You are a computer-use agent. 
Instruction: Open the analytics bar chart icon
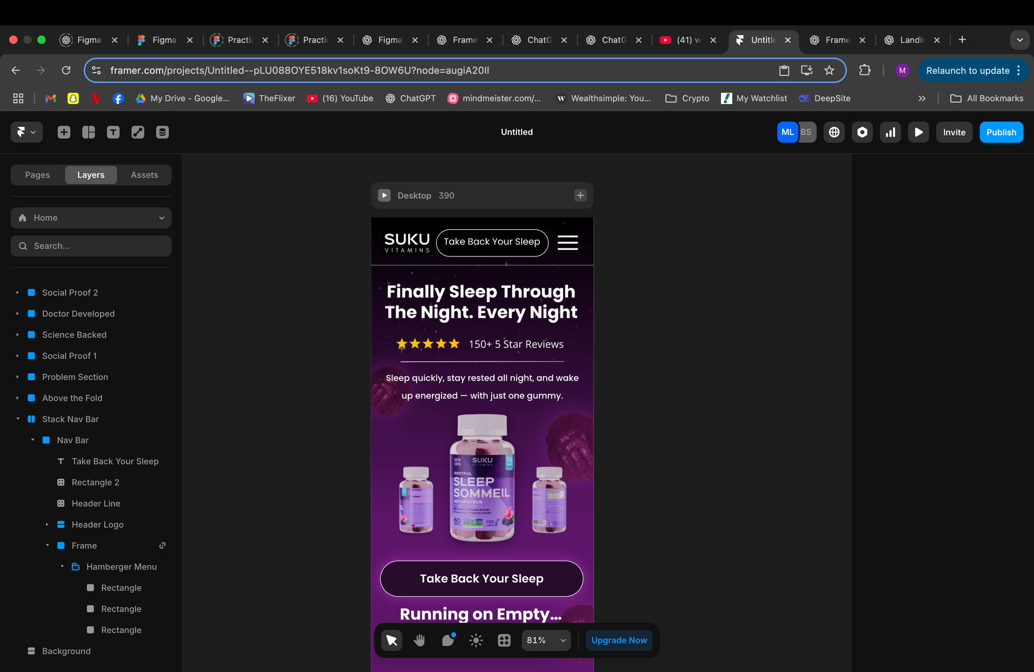(x=891, y=132)
